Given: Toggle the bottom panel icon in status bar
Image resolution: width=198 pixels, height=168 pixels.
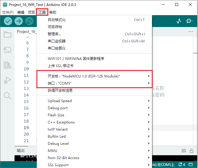Looking at the screenshot, I should [x=191, y=164].
